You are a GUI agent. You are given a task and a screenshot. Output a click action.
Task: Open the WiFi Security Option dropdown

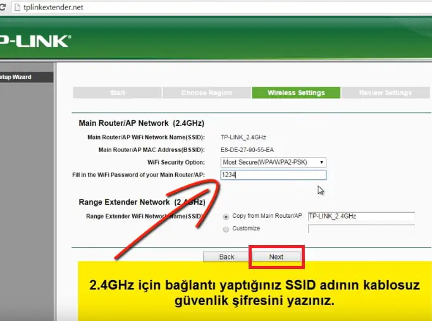point(273,163)
